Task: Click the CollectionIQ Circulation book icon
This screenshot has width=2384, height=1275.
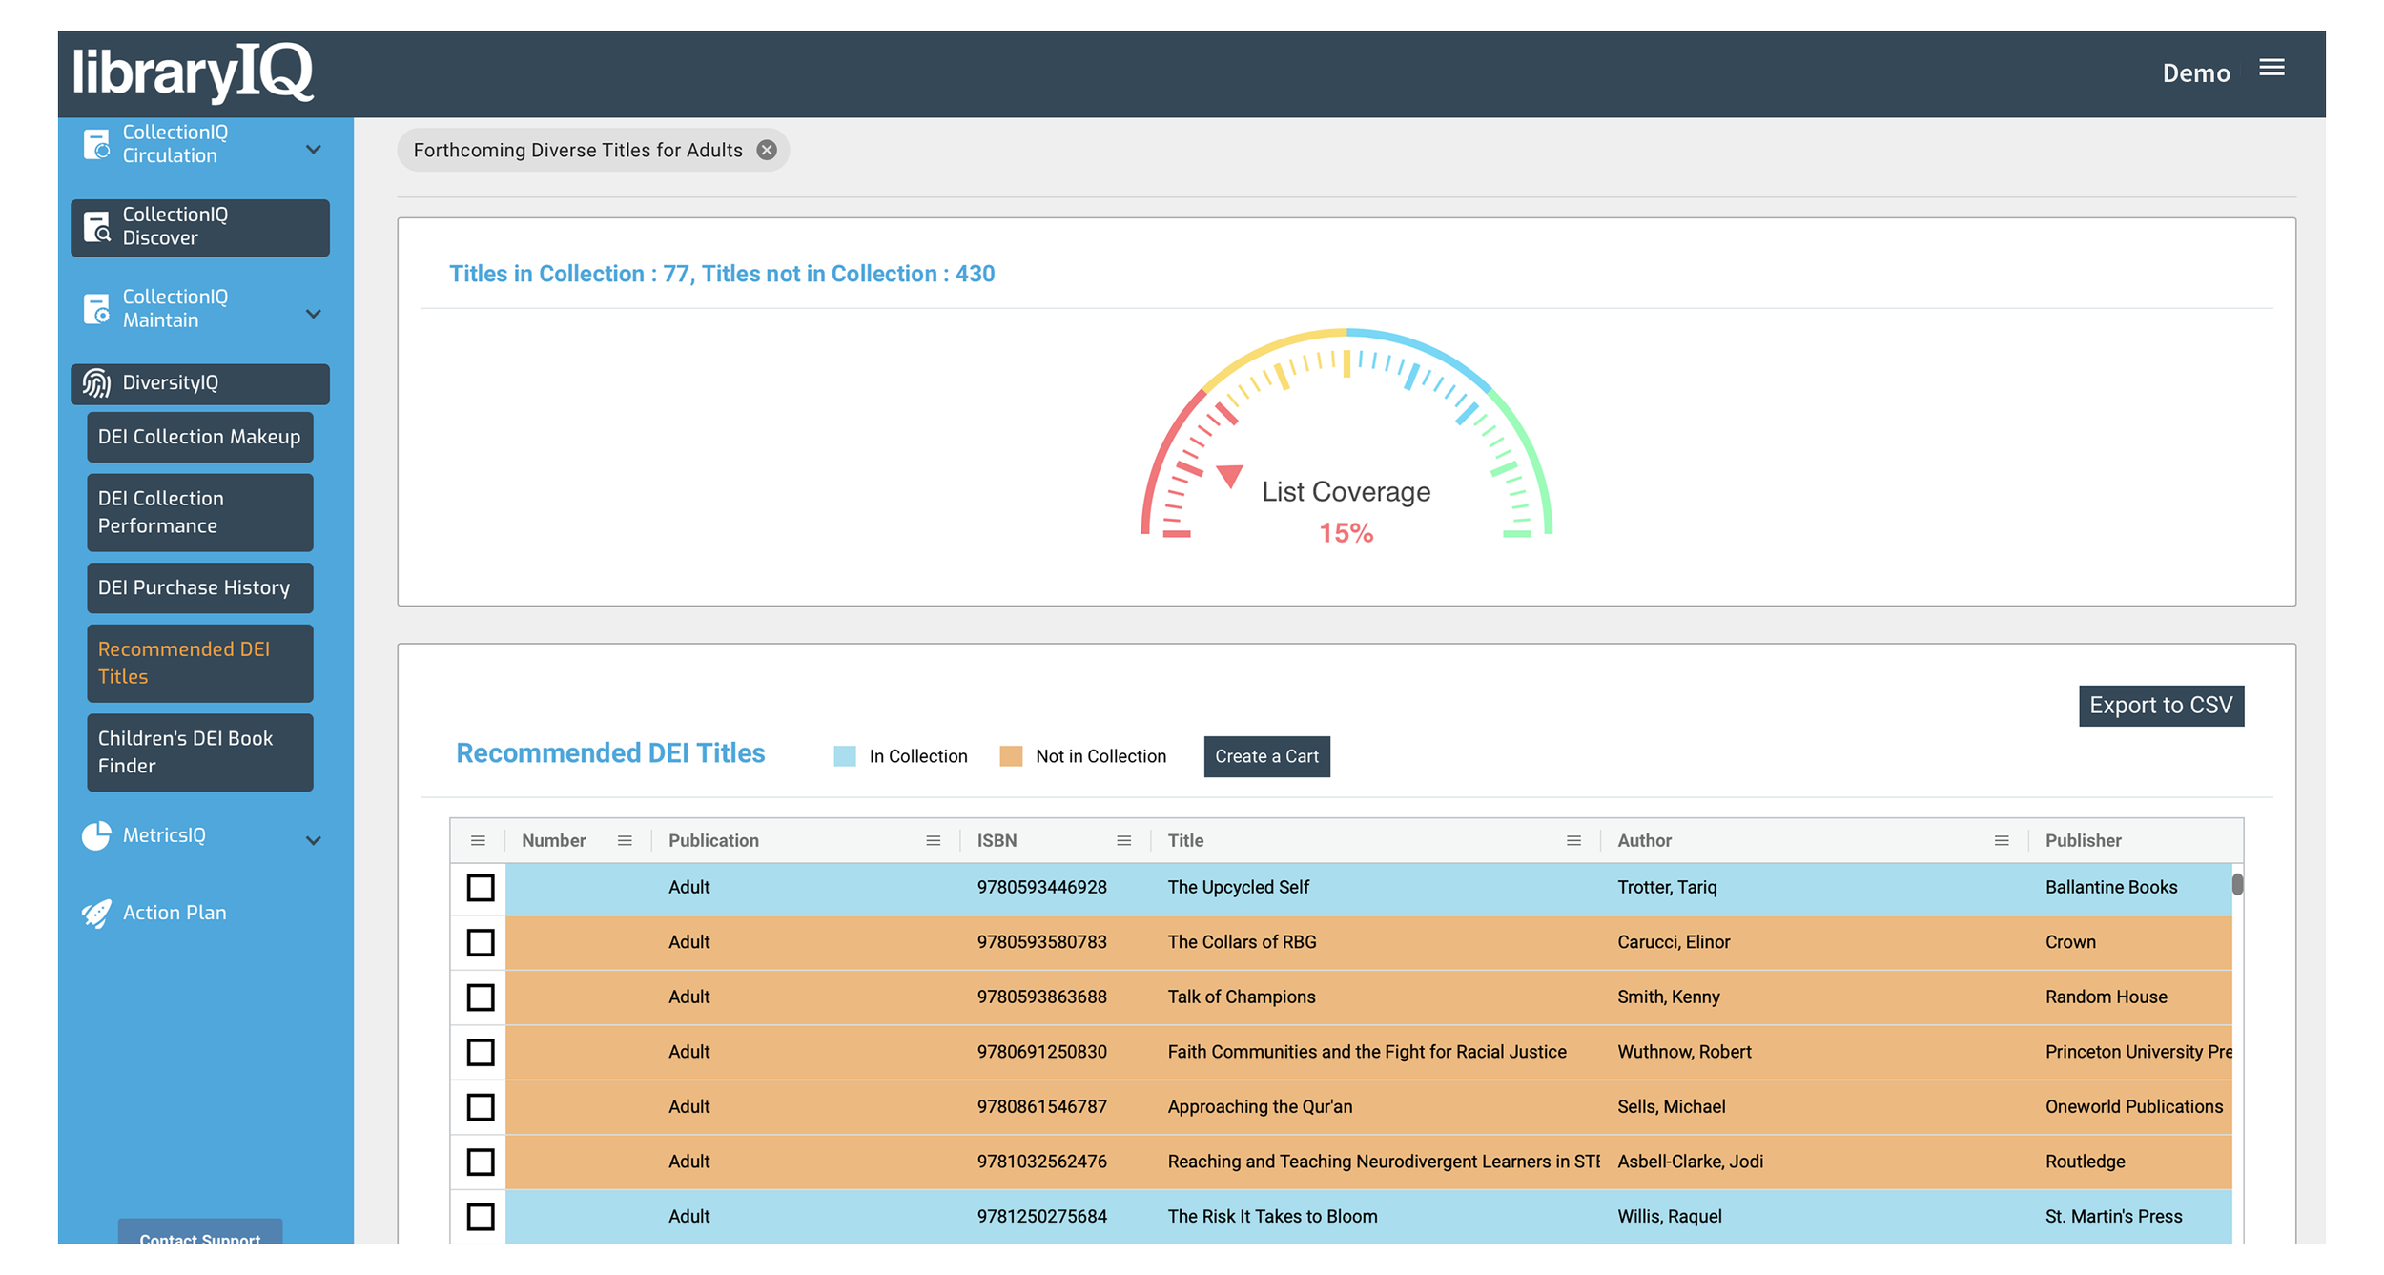Action: coord(98,143)
